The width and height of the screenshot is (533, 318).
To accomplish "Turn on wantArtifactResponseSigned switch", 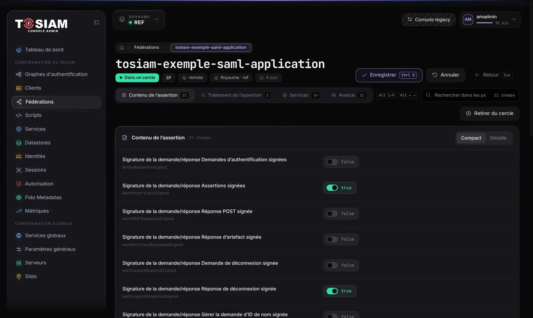I will (332, 240).
